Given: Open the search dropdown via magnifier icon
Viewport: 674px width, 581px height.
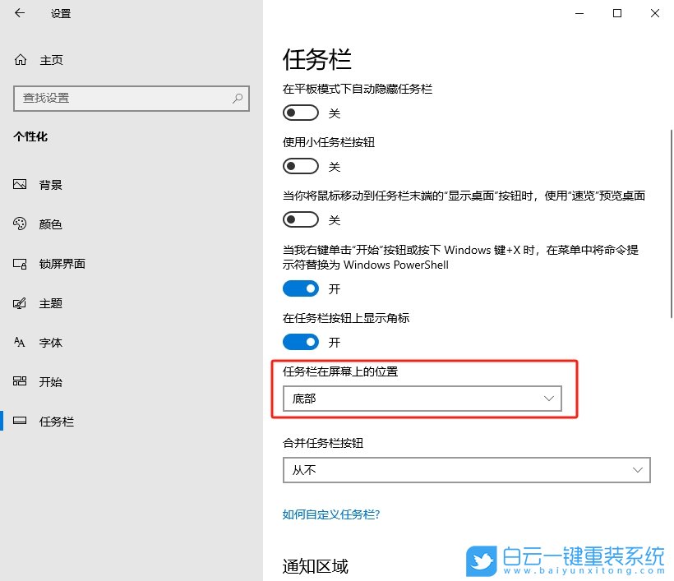Looking at the screenshot, I should (237, 99).
